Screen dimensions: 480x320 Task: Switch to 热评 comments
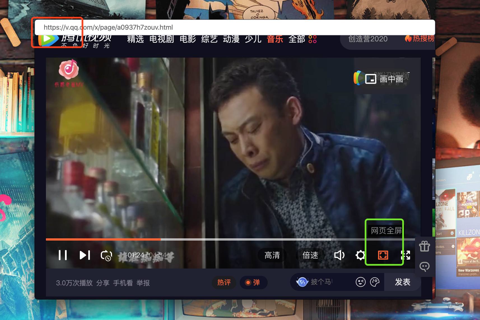(224, 283)
